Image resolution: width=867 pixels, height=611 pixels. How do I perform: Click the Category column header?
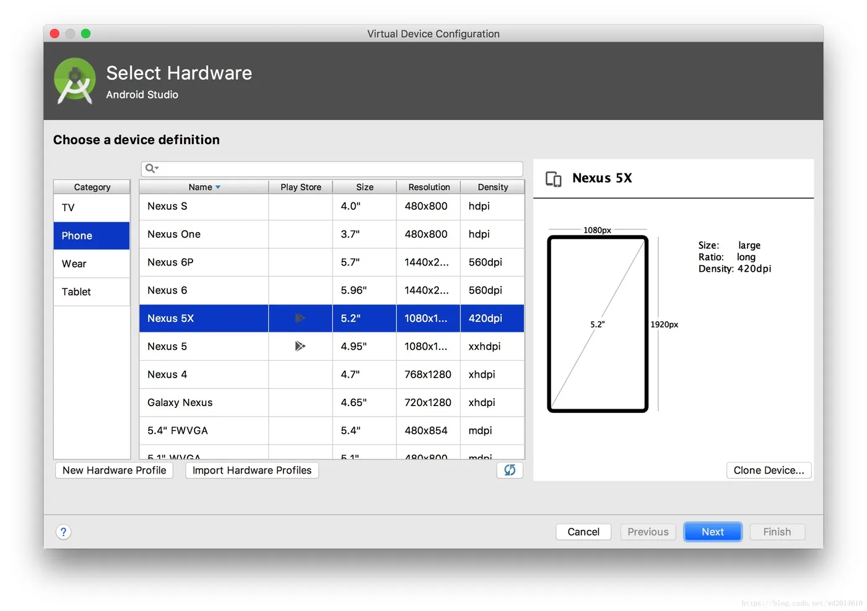point(92,187)
